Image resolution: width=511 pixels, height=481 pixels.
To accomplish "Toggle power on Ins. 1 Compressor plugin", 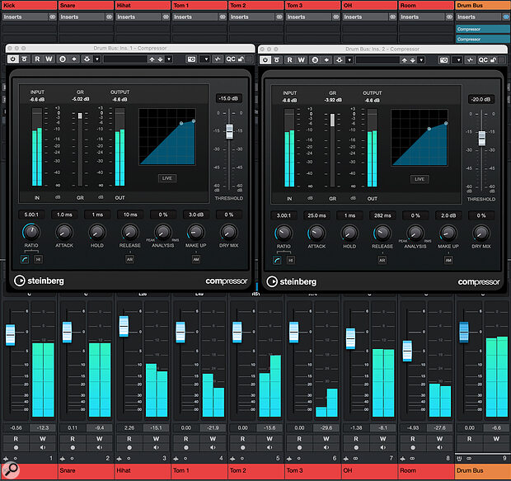I will (12, 59).
